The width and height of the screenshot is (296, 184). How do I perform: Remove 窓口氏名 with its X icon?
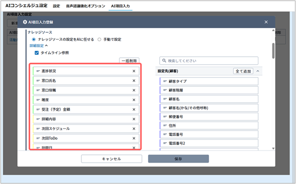point(134,80)
